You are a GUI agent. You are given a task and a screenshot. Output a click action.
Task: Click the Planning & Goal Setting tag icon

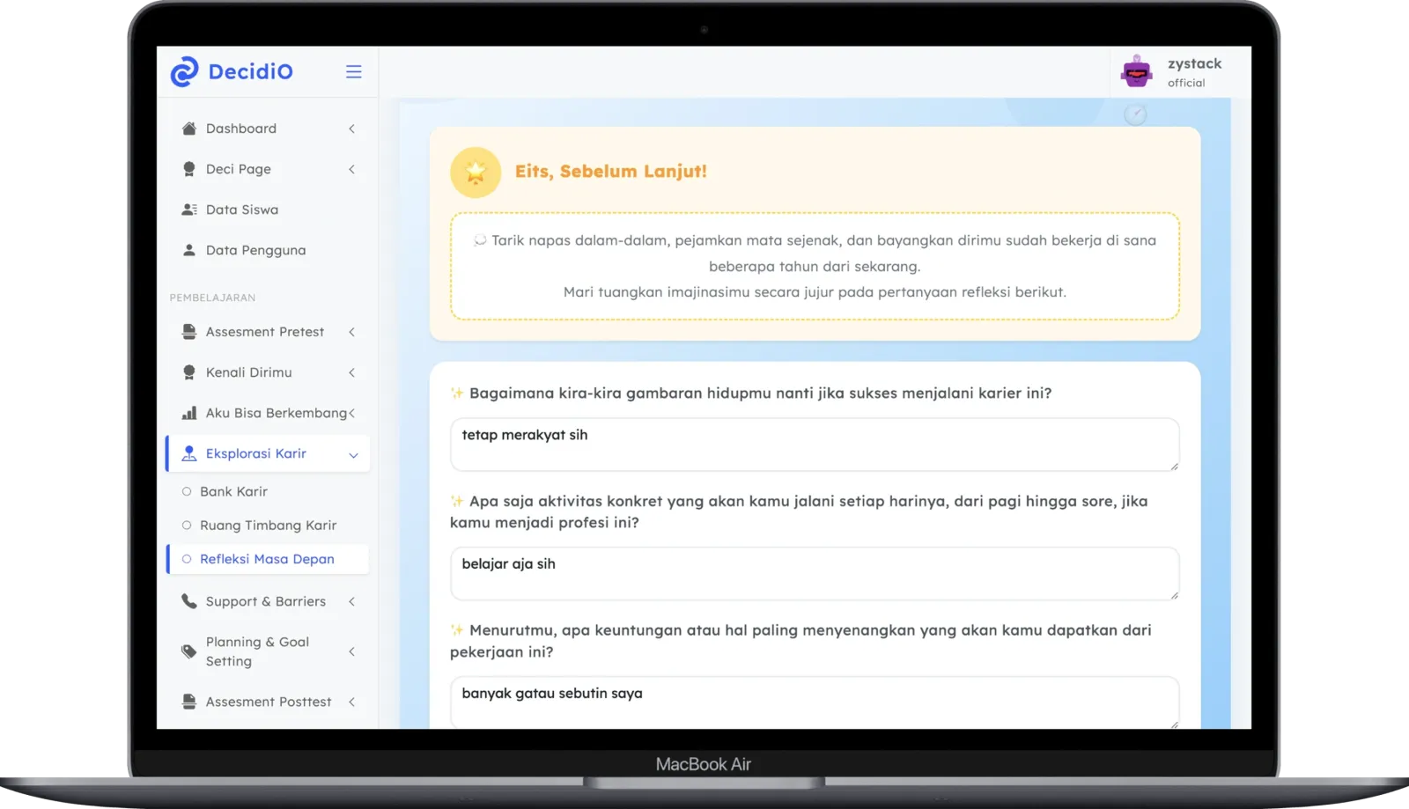[x=188, y=651]
